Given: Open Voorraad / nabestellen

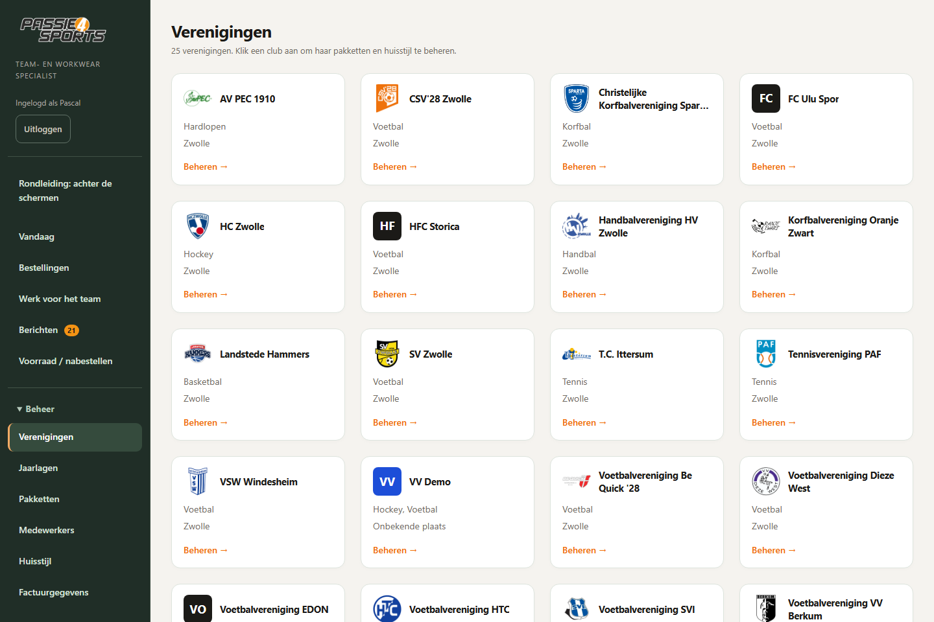Looking at the screenshot, I should click(x=75, y=361).
